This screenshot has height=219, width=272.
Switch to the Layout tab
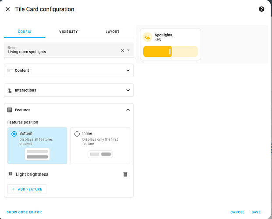pos(112,32)
